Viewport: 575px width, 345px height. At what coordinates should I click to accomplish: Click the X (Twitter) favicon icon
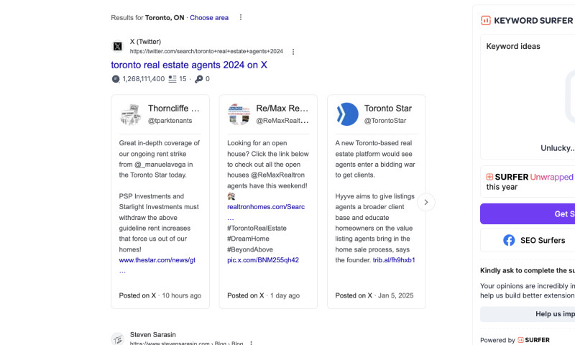tap(118, 47)
